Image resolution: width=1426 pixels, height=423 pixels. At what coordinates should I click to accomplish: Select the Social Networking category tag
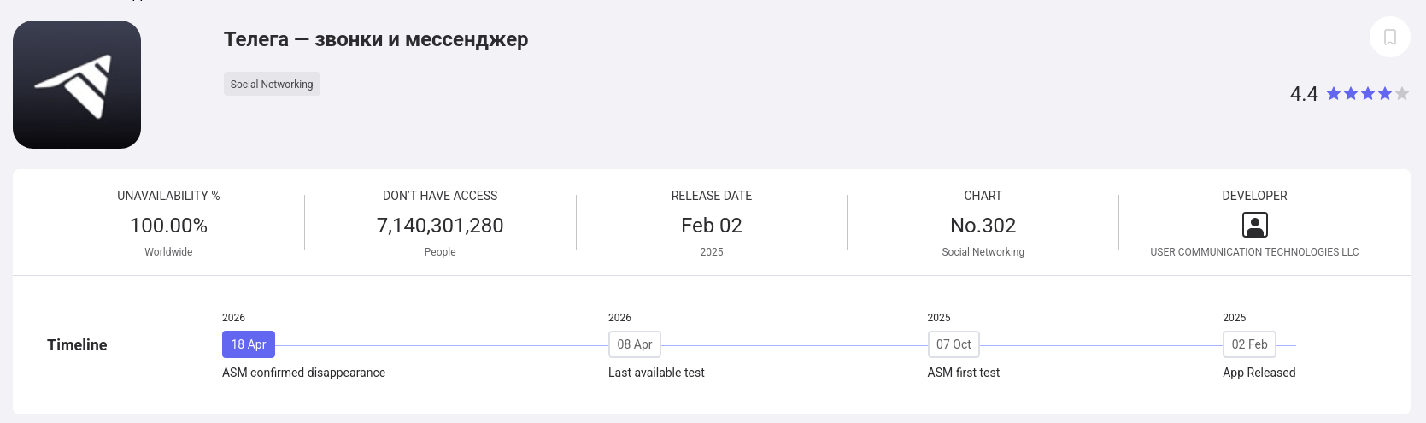(x=272, y=84)
